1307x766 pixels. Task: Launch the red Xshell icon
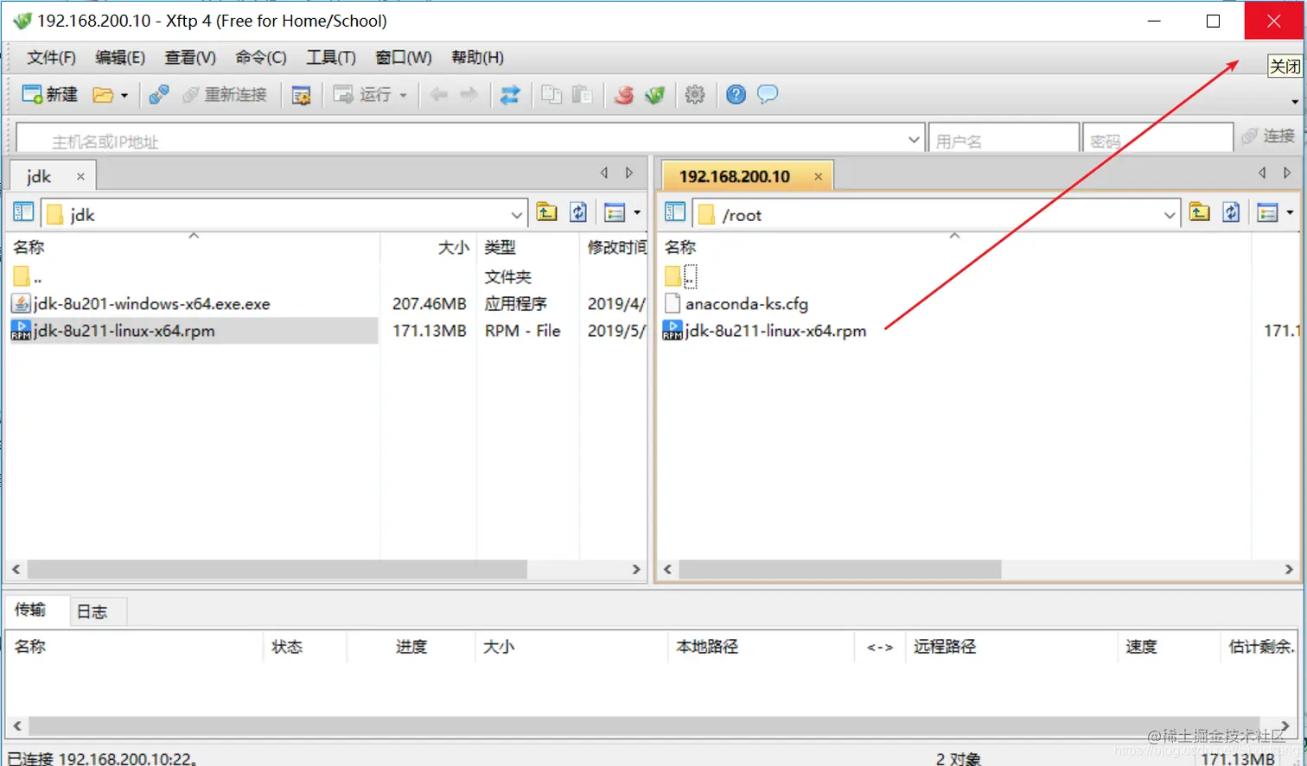pos(623,94)
